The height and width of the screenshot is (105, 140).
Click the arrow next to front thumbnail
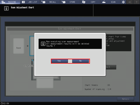(x=28, y=46)
